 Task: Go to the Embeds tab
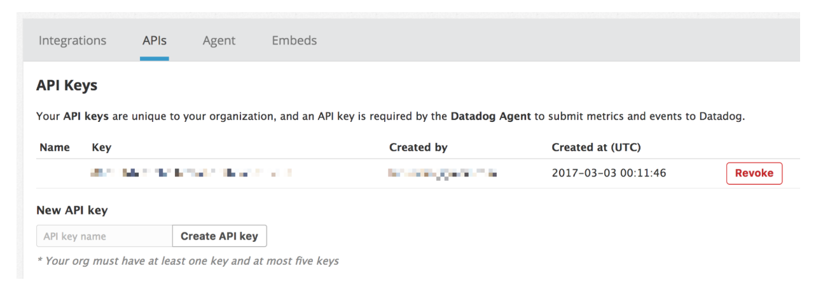[294, 41]
